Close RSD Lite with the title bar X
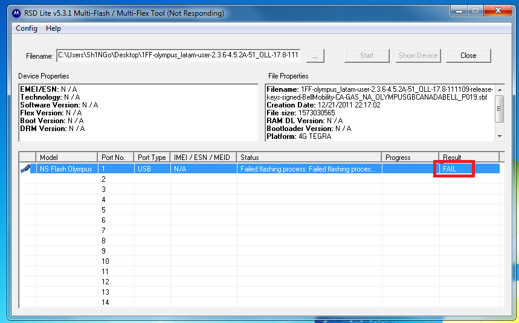Image resolution: width=519 pixels, height=323 pixels. coord(498,11)
